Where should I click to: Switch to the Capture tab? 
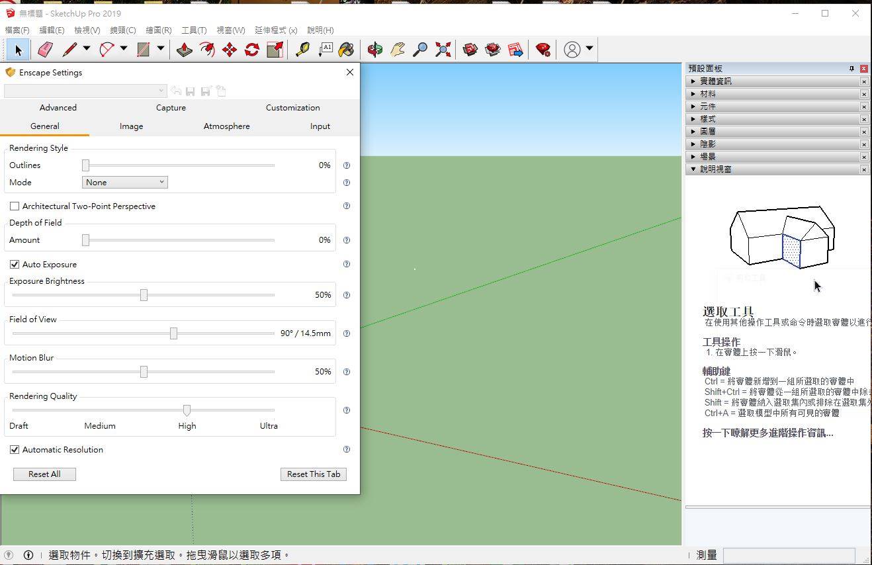click(171, 108)
